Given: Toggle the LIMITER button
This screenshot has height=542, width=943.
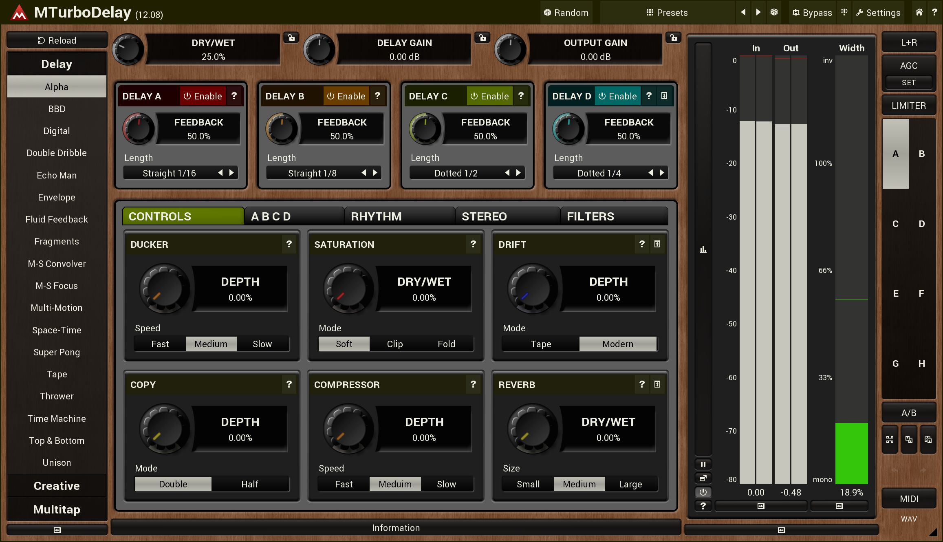Looking at the screenshot, I should tap(909, 106).
